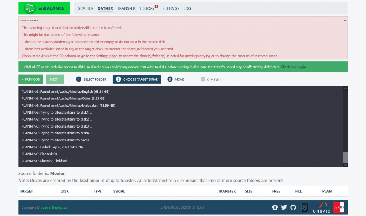This screenshot has width=366, height=216.
Task: Click log line 'Trying to allocate items to cache'
Action: (57, 140)
